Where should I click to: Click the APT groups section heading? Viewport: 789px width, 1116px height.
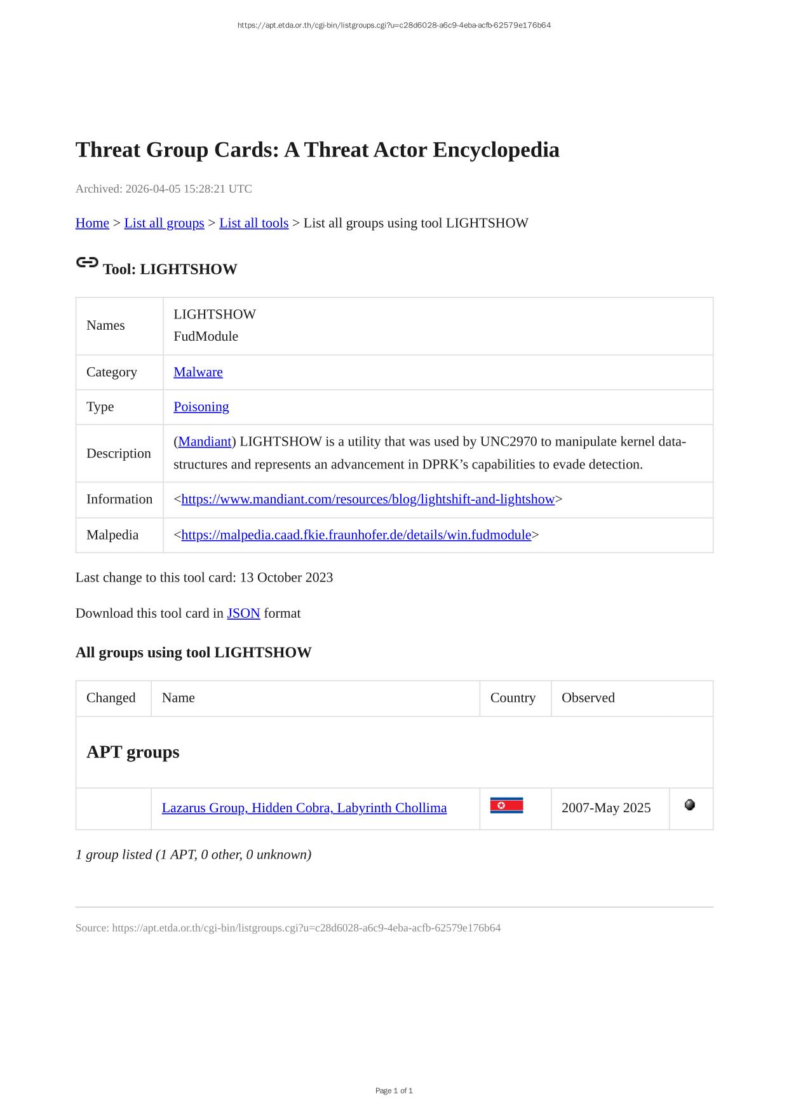pos(133,752)
